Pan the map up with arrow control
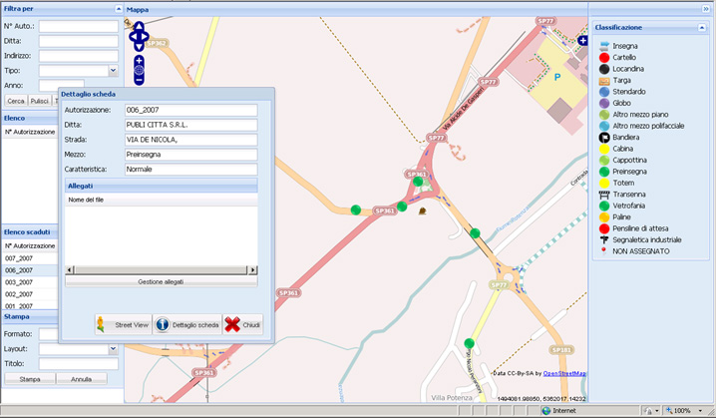716x418 pixels. pyautogui.click(x=139, y=26)
